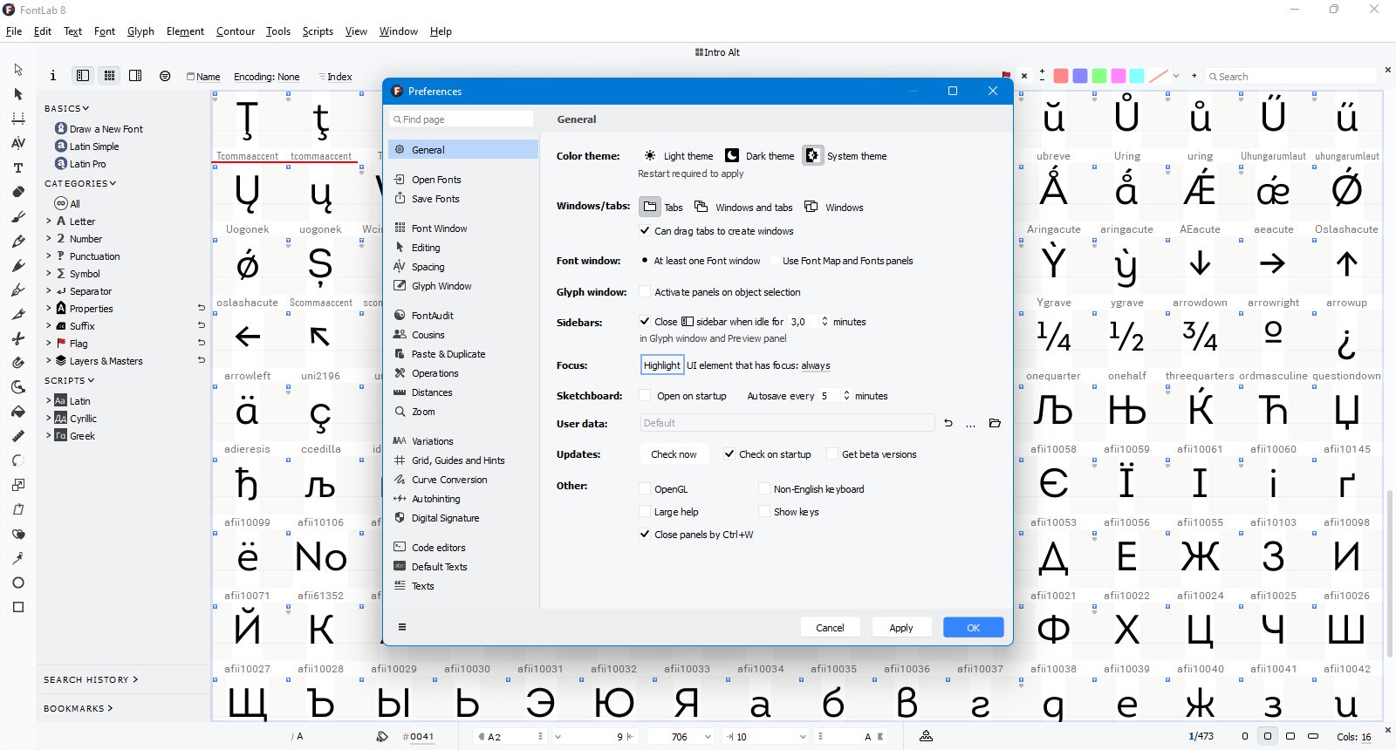Image resolution: width=1396 pixels, height=750 pixels.
Task: Click the Apply button
Action: click(901, 627)
